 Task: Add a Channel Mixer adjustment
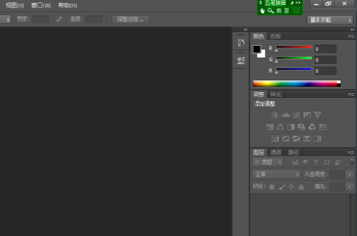pos(312,127)
